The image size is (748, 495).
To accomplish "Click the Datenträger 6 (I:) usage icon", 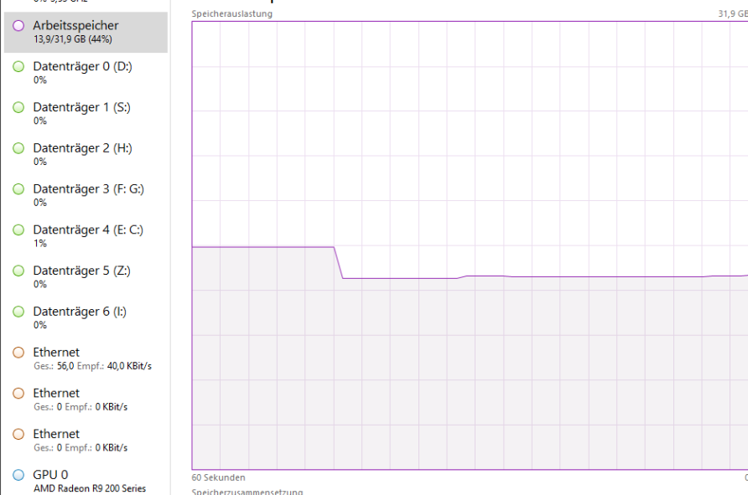I will click(18, 312).
